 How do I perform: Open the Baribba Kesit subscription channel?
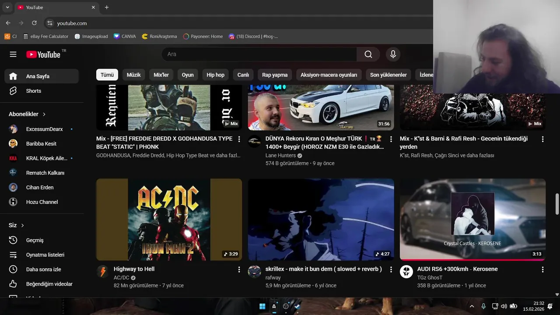(x=42, y=143)
